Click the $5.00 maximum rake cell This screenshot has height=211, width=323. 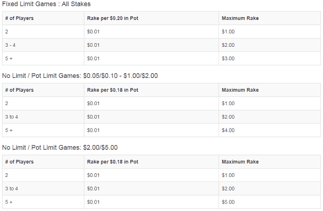coord(228,202)
